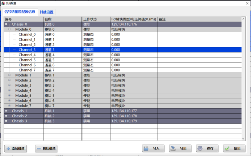Screen dimensions: 251x156
Task: Open the 信号转接箱配置信息 tab
Action: [20, 12]
